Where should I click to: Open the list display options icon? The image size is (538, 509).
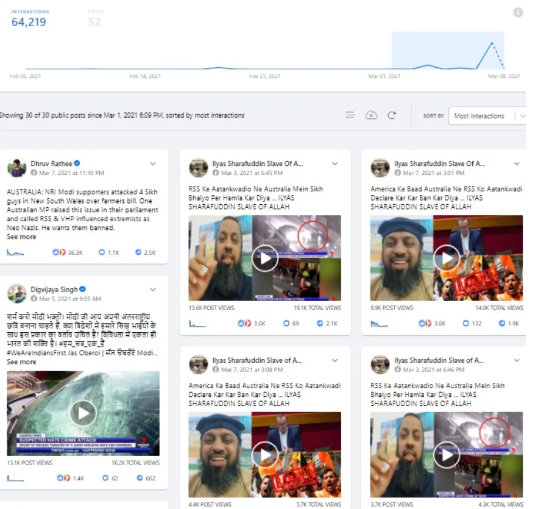click(x=350, y=115)
